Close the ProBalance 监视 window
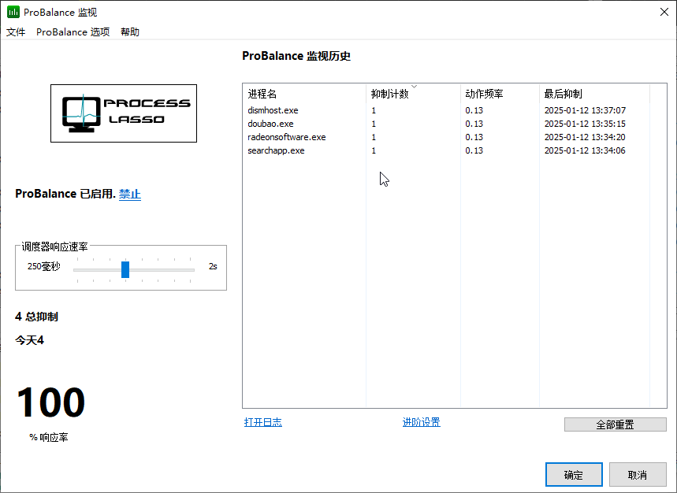 [x=664, y=12]
